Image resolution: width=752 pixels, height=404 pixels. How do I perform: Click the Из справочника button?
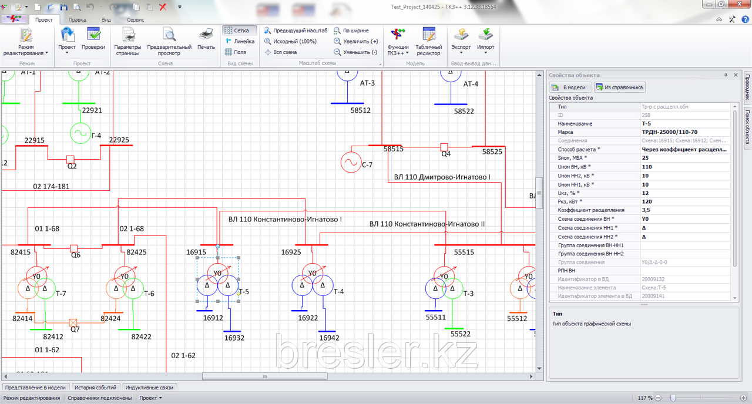pos(620,87)
